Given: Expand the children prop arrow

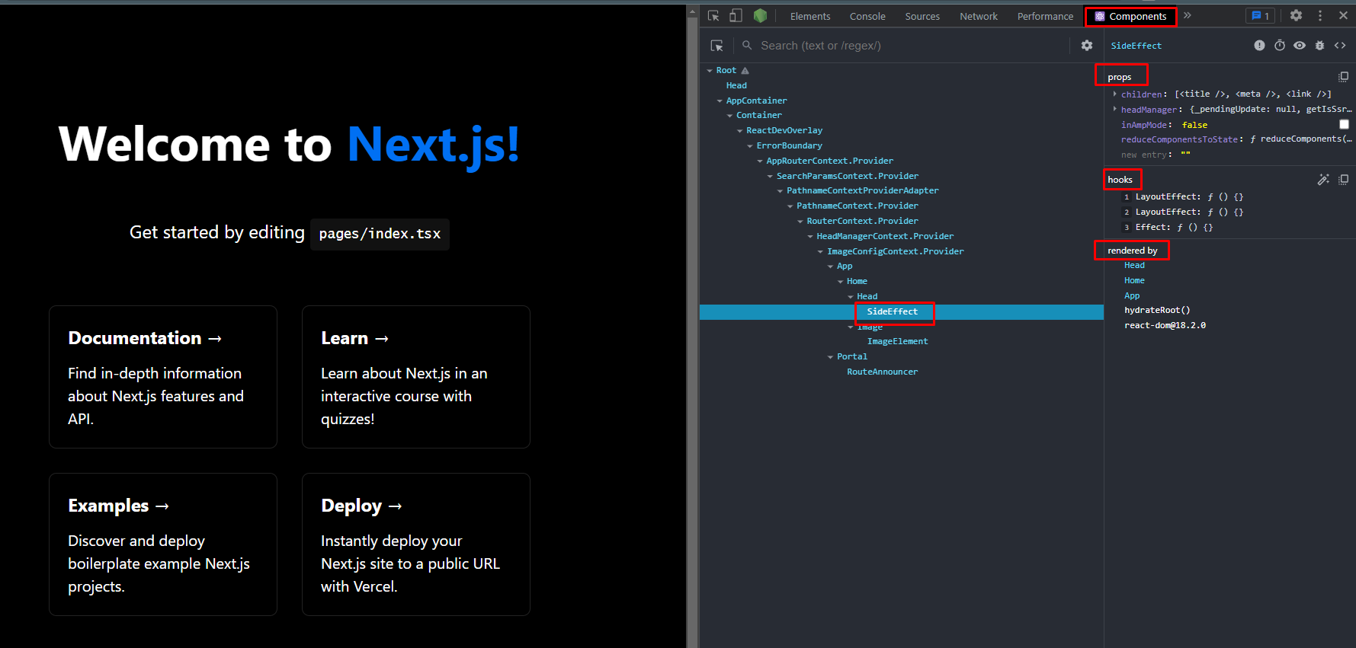Looking at the screenshot, I should tap(1114, 94).
